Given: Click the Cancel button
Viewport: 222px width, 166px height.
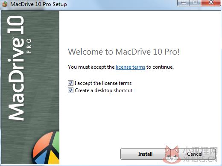Looking at the screenshot, I should click(195, 154).
